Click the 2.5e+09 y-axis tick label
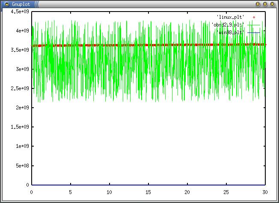This screenshot has height=203, width=279. pyautogui.click(x=20, y=88)
